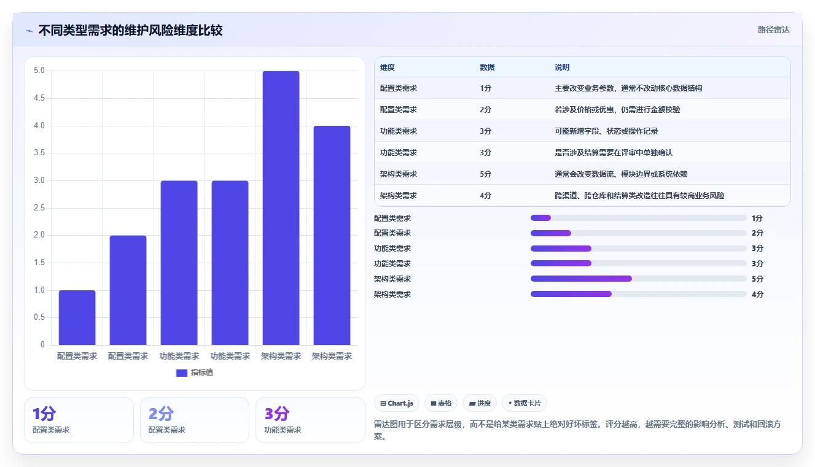This screenshot has height=467, width=815.
Task: Click the 0.5 y-axis label
Action: coord(39,317)
